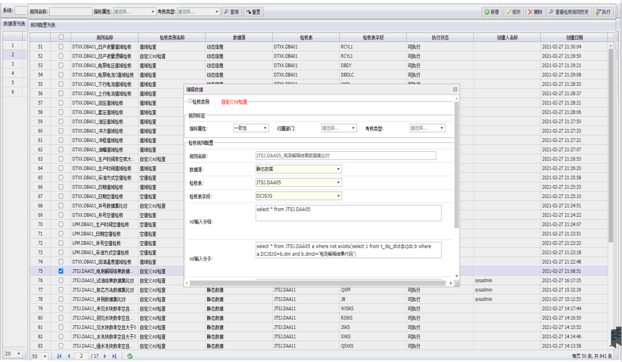Click the main table's vertical scrollbar thumb
Screen dimensions: 622x362
[x=610, y=145]
